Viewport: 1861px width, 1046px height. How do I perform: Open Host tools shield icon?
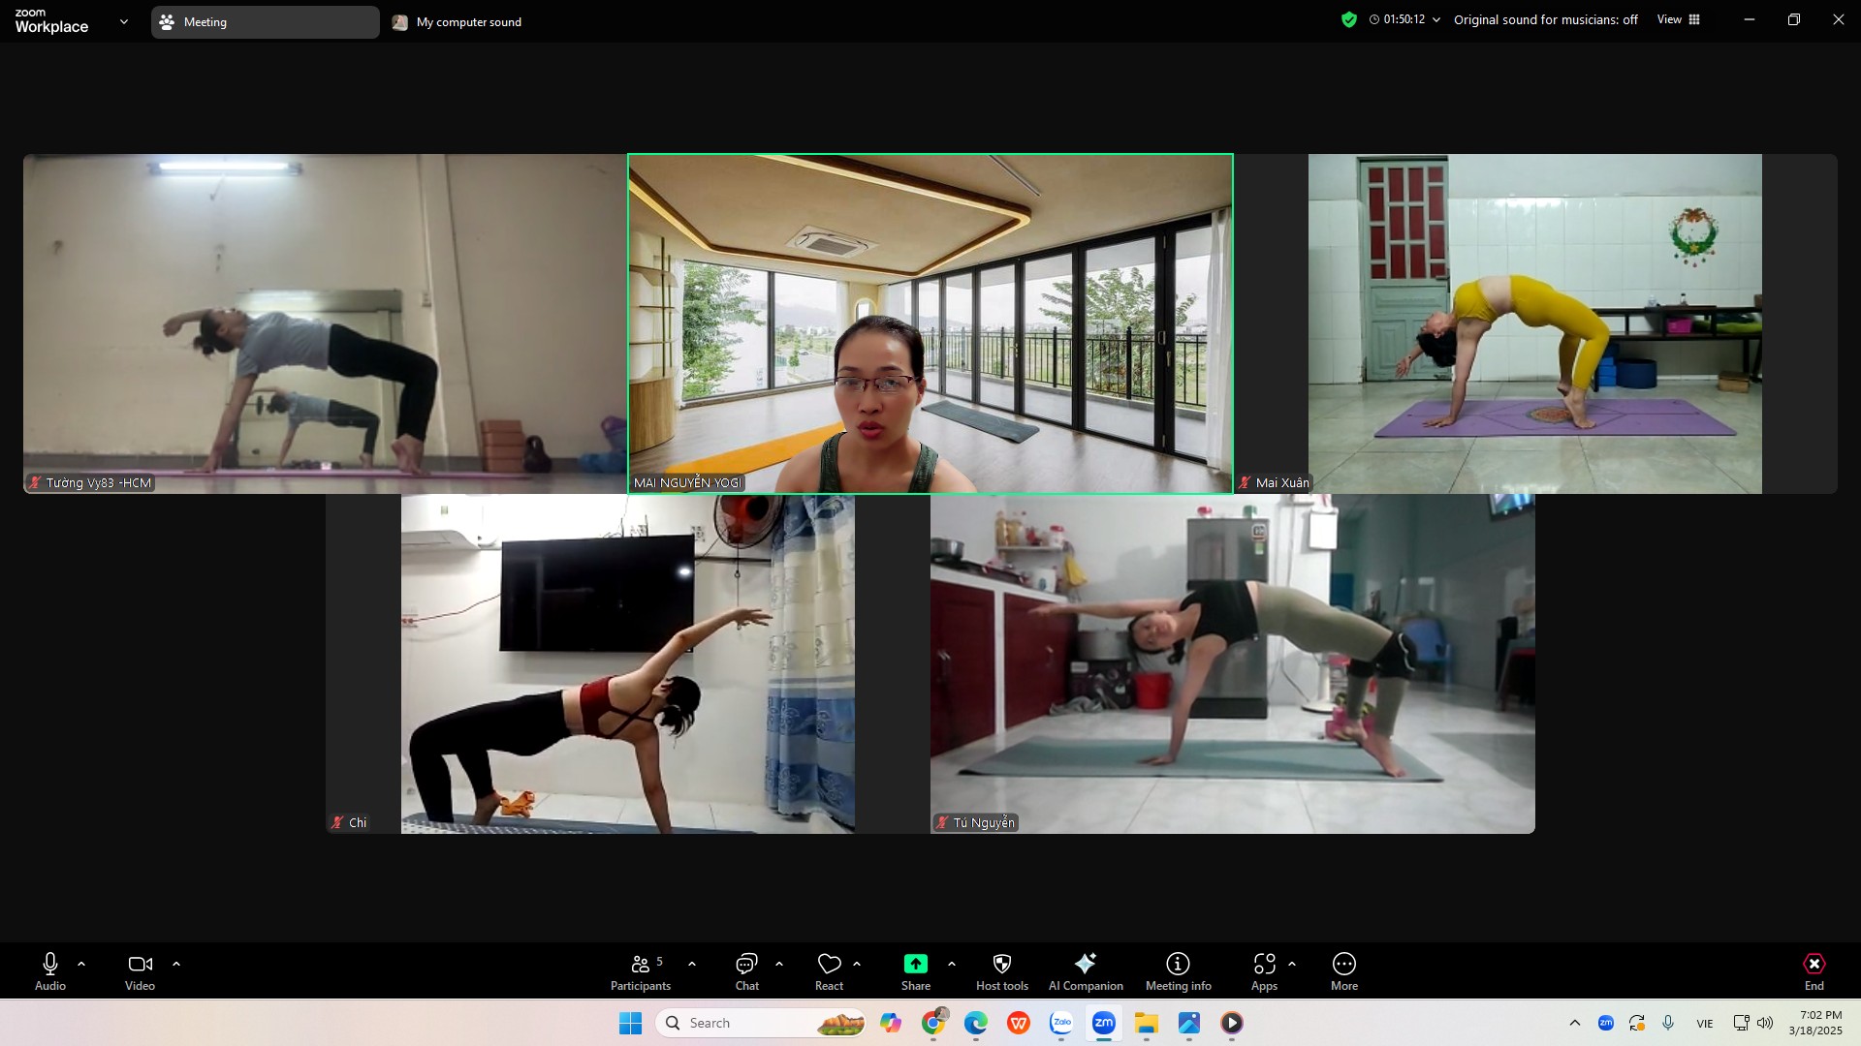[x=1001, y=971]
